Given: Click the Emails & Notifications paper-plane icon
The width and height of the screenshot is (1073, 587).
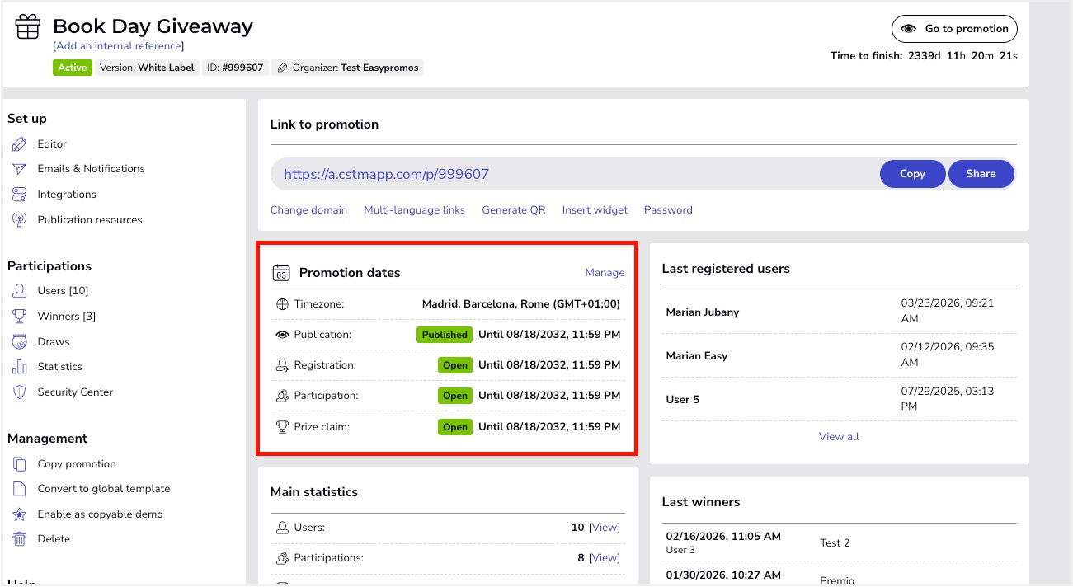Looking at the screenshot, I should coord(20,169).
